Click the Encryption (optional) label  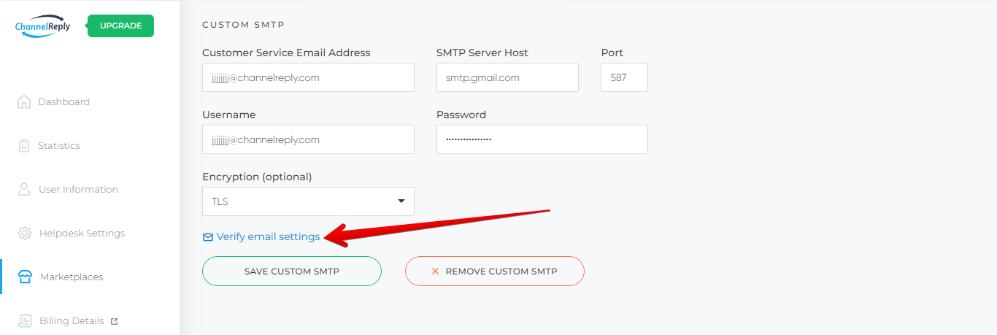click(257, 177)
